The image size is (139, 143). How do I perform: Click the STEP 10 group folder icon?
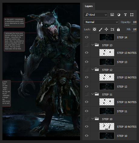pos(97,119)
